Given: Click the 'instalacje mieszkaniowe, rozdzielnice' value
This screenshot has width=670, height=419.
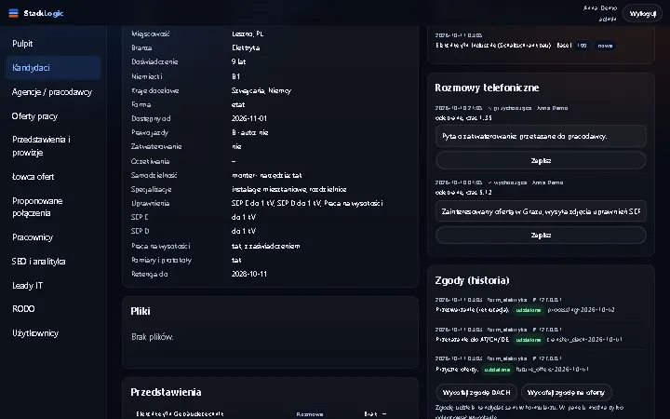Looking at the screenshot, I should click(x=288, y=189).
